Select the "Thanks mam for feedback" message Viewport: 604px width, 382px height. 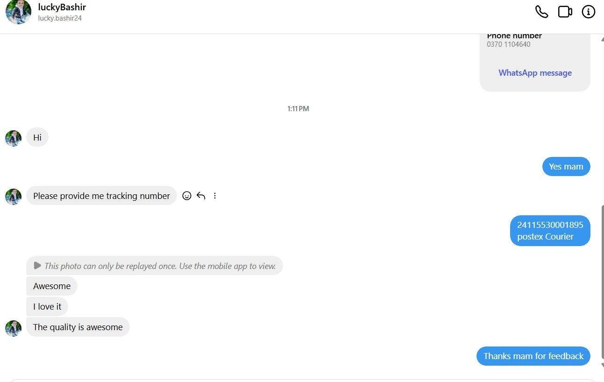pos(533,356)
